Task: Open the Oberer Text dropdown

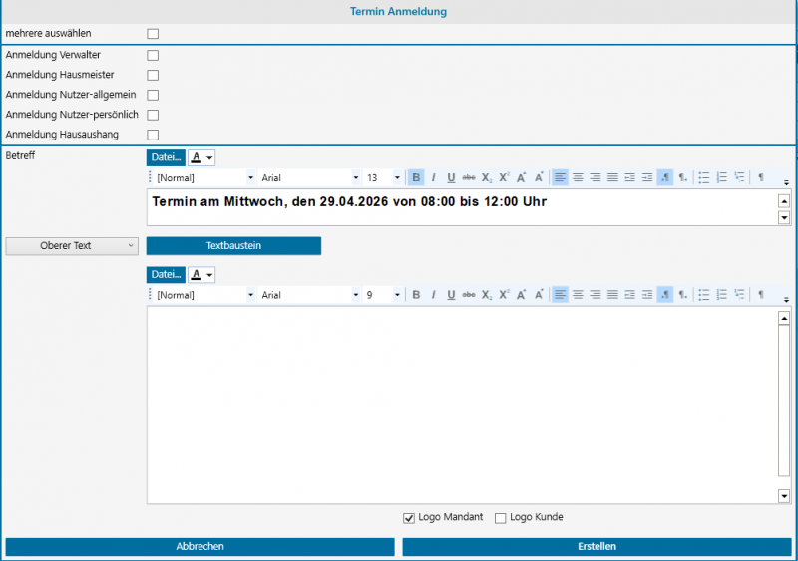Action: (72, 246)
